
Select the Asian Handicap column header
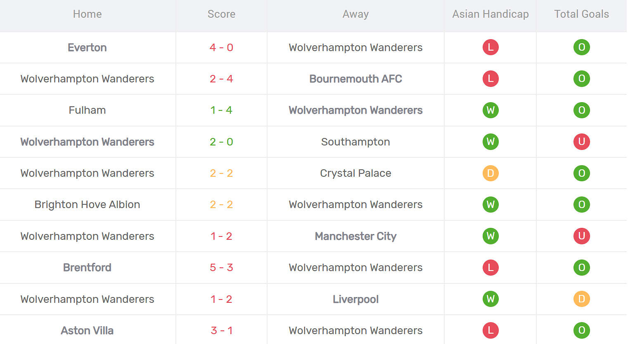click(x=491, y=14)
